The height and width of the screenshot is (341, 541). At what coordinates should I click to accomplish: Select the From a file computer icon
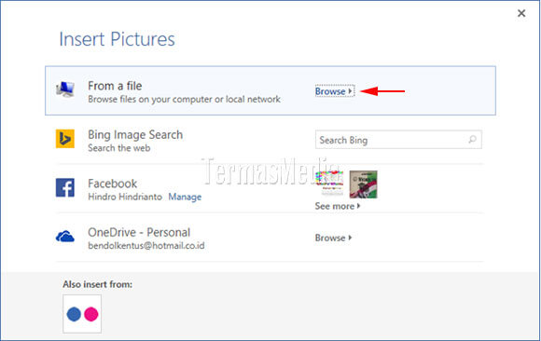[65, 89]
